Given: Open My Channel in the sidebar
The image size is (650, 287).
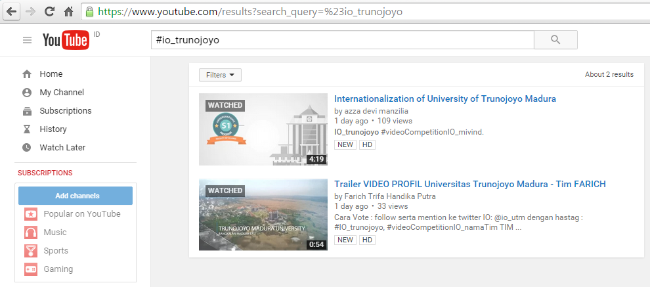Looking at the screenshot, I should tap(62, 93).
